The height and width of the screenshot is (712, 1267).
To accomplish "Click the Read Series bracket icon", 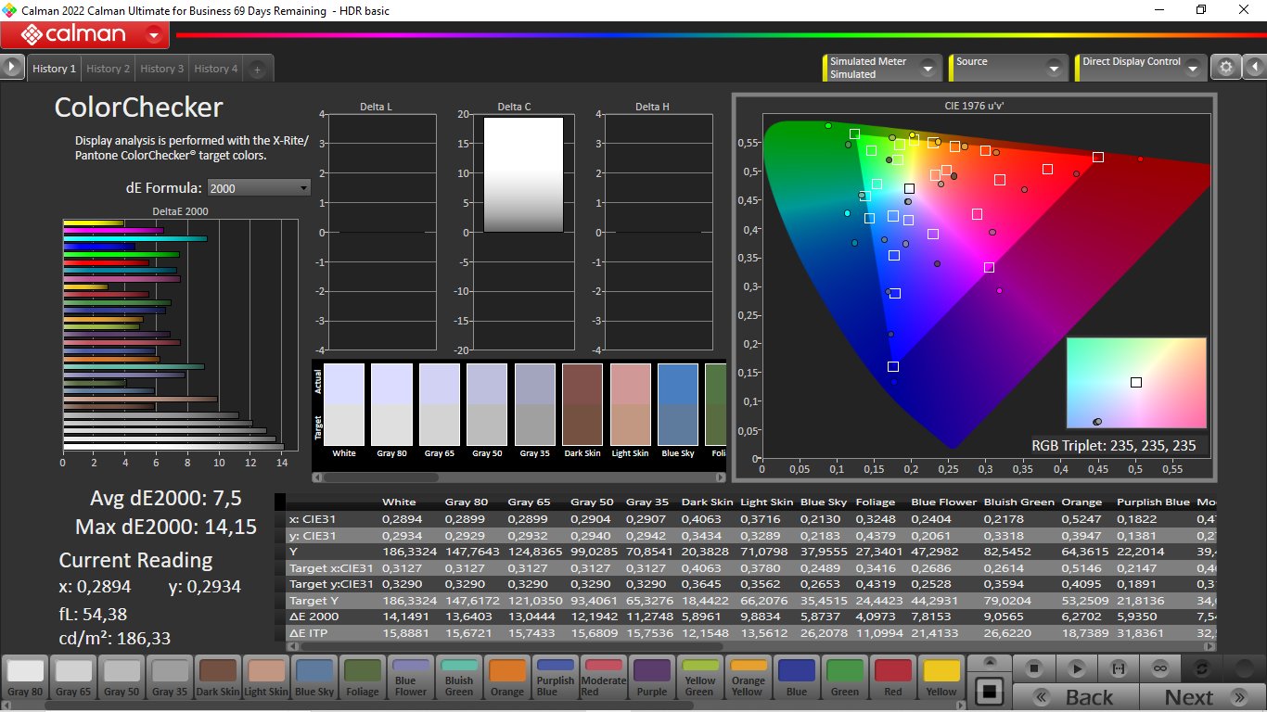I will (1119, 668).
